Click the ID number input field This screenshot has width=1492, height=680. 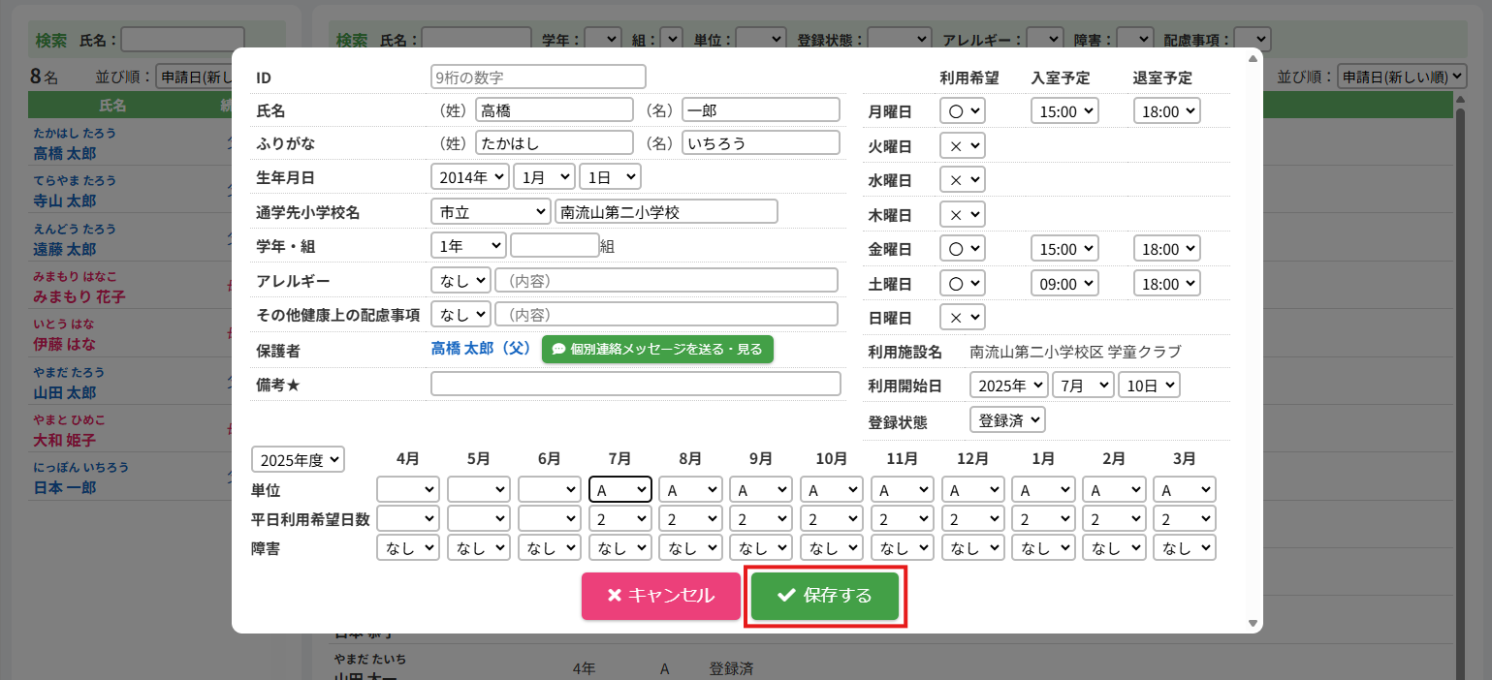coord(538,77)
